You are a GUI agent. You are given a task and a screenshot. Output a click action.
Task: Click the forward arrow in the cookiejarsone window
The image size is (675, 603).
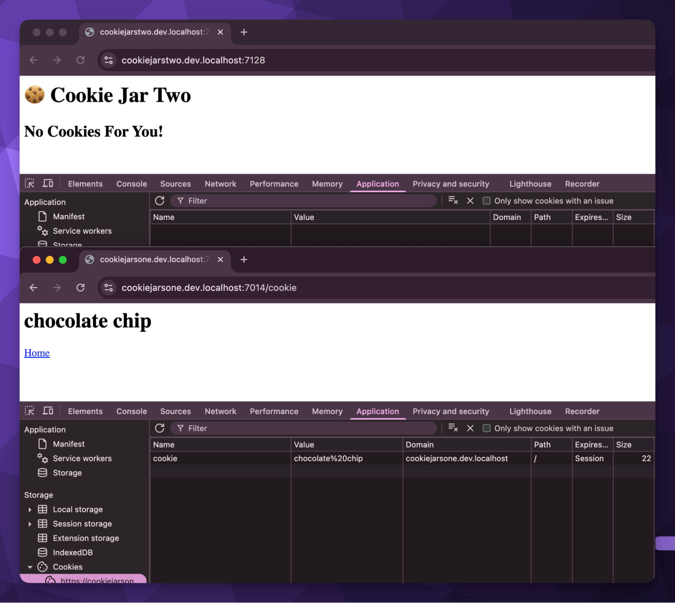coord(57,287)
